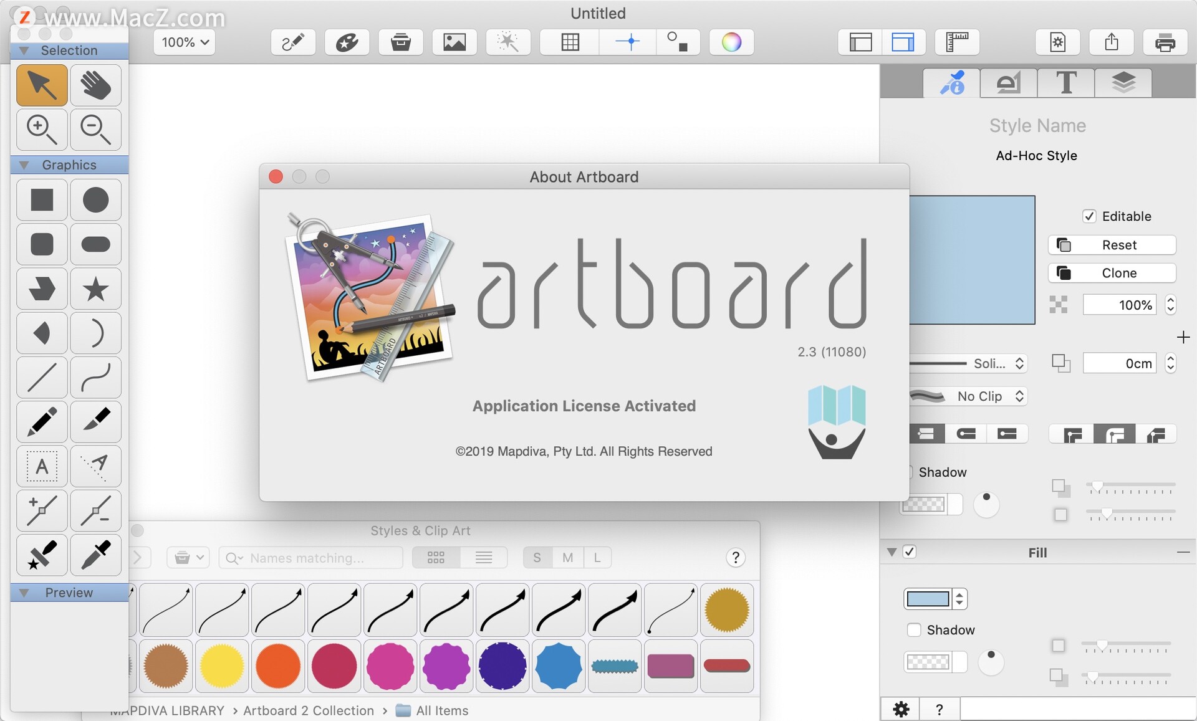This screenshot has height=721, width=1197.
Task: Open the library drawer toolbar icon
Action: pyautogui.click(x=401, y=42)
